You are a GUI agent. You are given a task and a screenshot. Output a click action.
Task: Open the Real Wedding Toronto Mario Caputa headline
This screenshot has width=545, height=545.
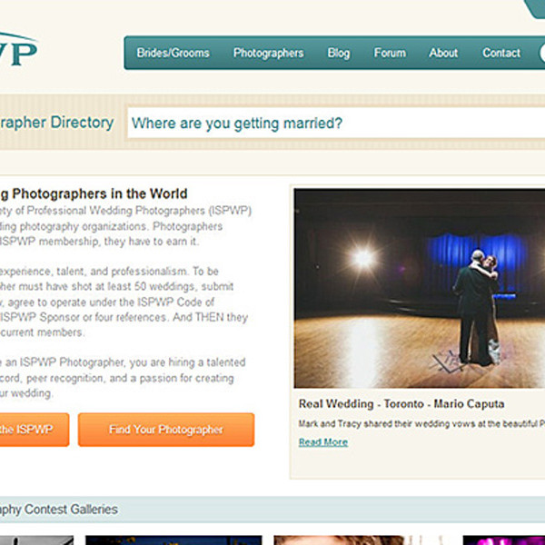pyautogui.click(x=401, y=404)
